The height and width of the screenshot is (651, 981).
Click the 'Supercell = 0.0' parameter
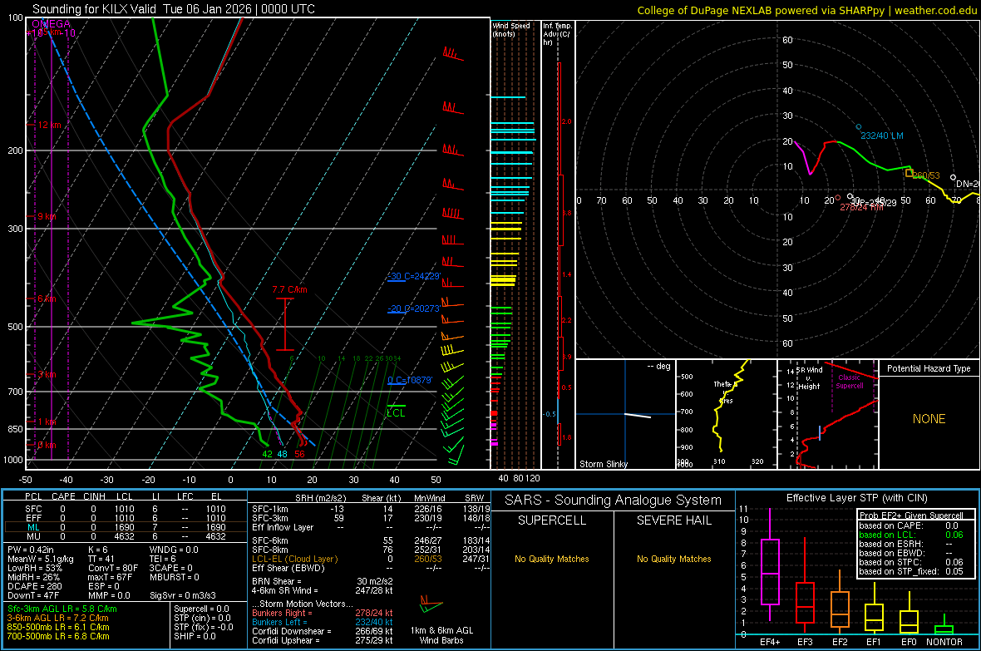click(201, 609)
